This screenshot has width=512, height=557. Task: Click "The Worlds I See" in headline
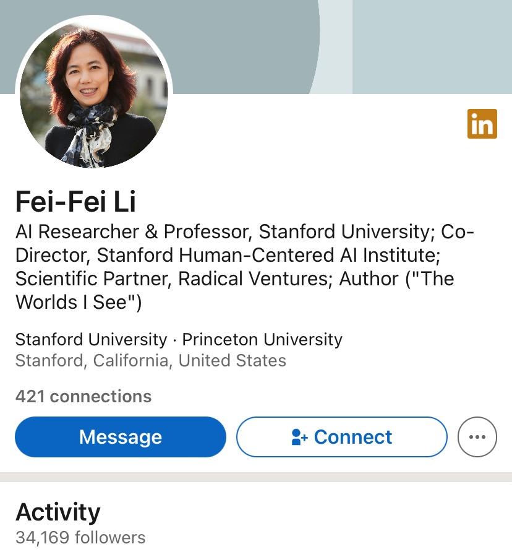point(235,291)
